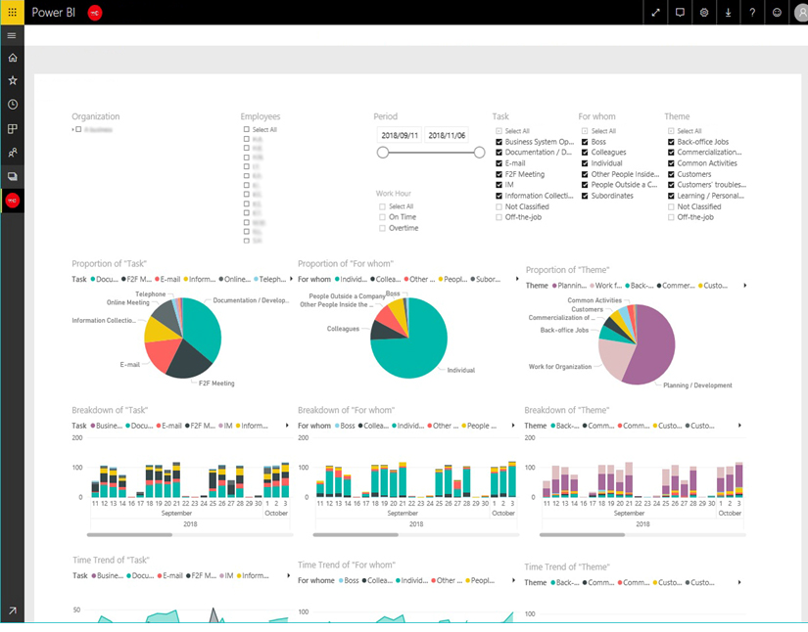Click the download arrow icon in the top bar
Screen dimensions: 808x632
coord(728,13)
